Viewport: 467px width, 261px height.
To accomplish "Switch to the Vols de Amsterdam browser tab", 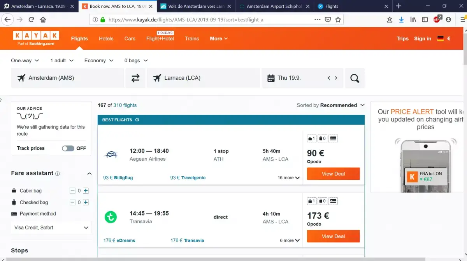I will (196, 6).
